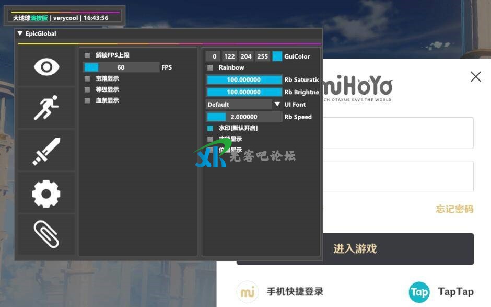The height and width of the screenshot is (307, 491).
Task: Close the miHoYo login dialog
Action: (475, 77)
